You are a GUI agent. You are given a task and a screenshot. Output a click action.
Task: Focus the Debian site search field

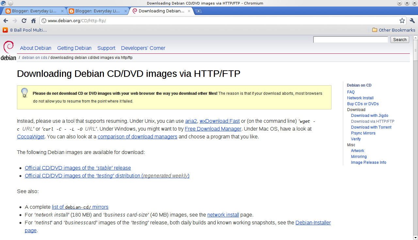350,39
